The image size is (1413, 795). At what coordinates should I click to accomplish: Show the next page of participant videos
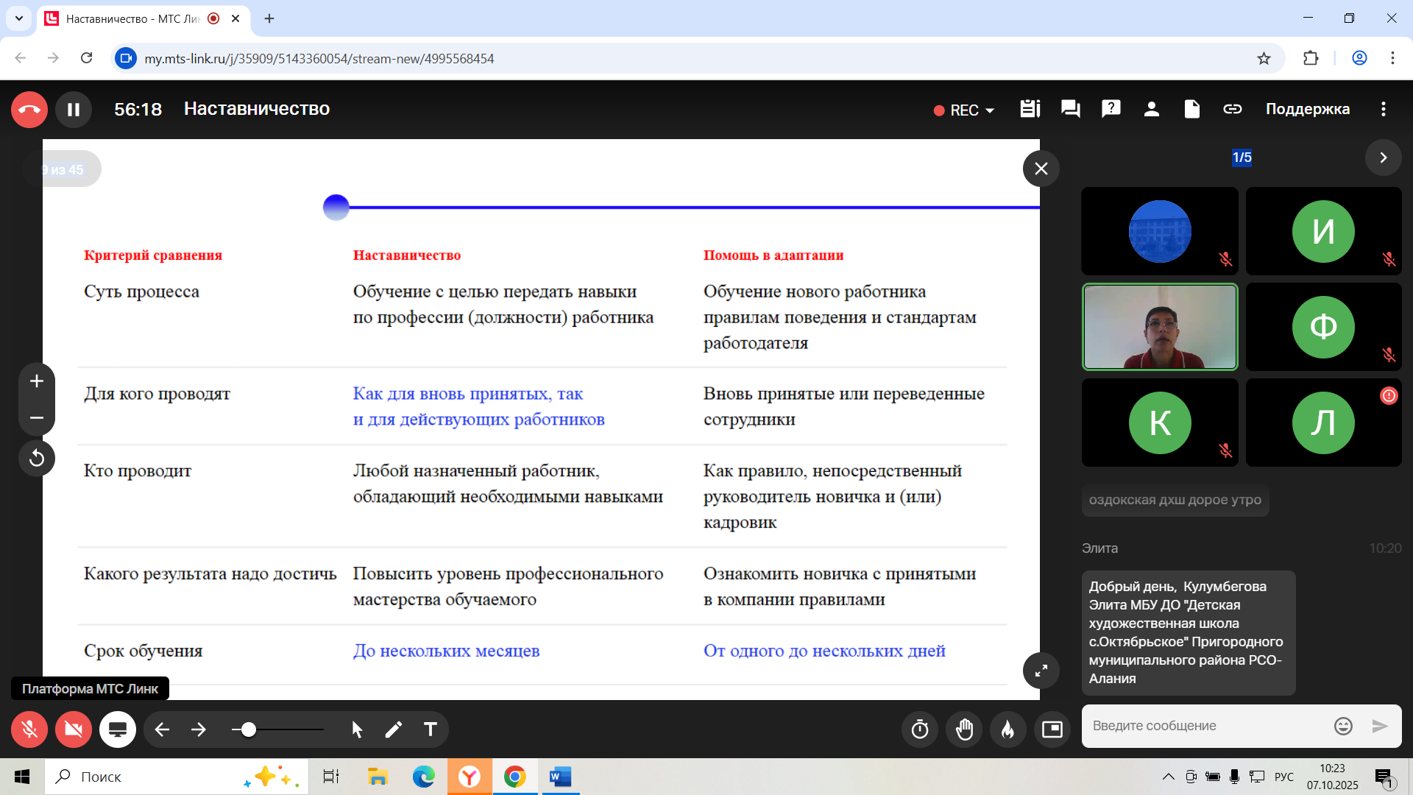click(1383, 158)
